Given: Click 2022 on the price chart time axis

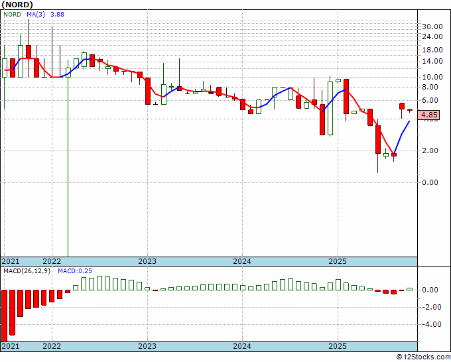Looking at the screenshot, I should coord(52,261).
